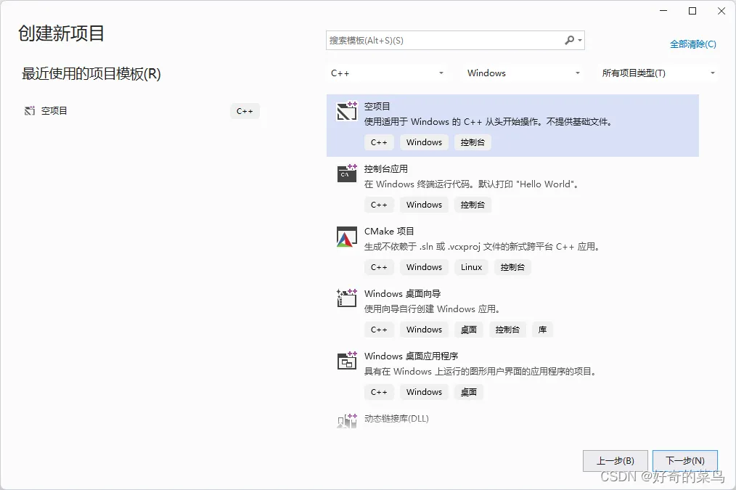Select the Windows 桌面应用程序 template title
The image size is (736, 490).
tap(411, 356)
